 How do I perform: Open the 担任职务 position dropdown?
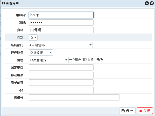click(x=41, y=52)
